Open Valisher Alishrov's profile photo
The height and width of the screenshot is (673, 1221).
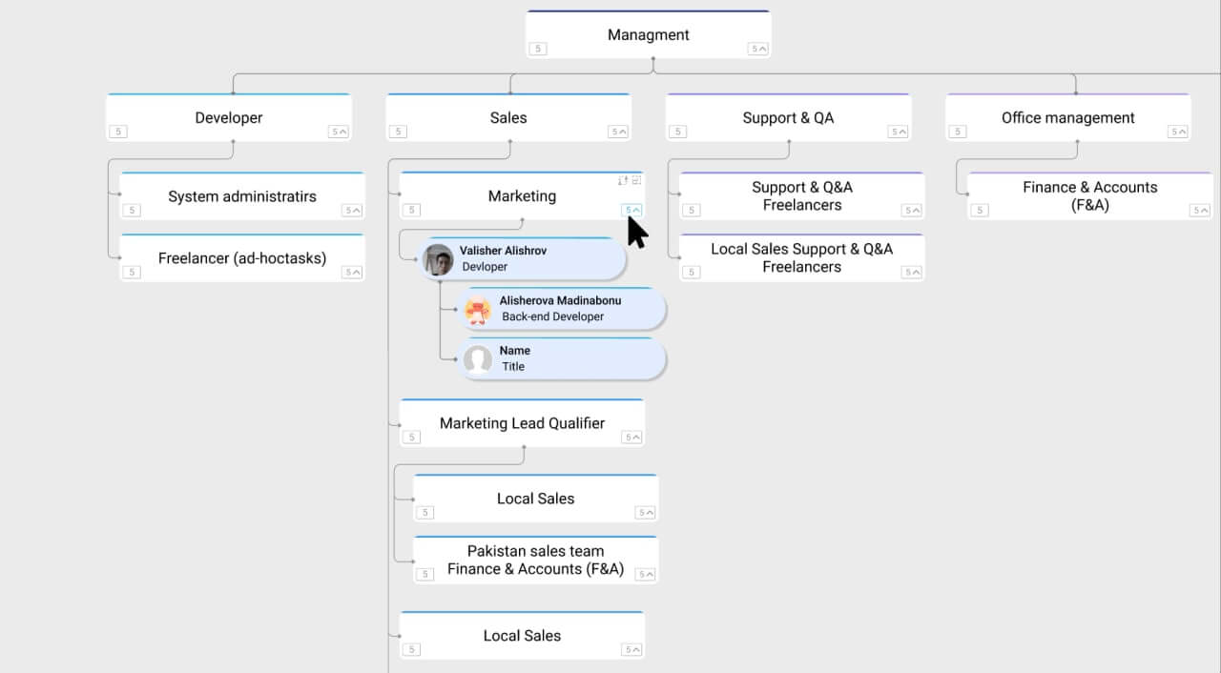(x=439, y=259)
